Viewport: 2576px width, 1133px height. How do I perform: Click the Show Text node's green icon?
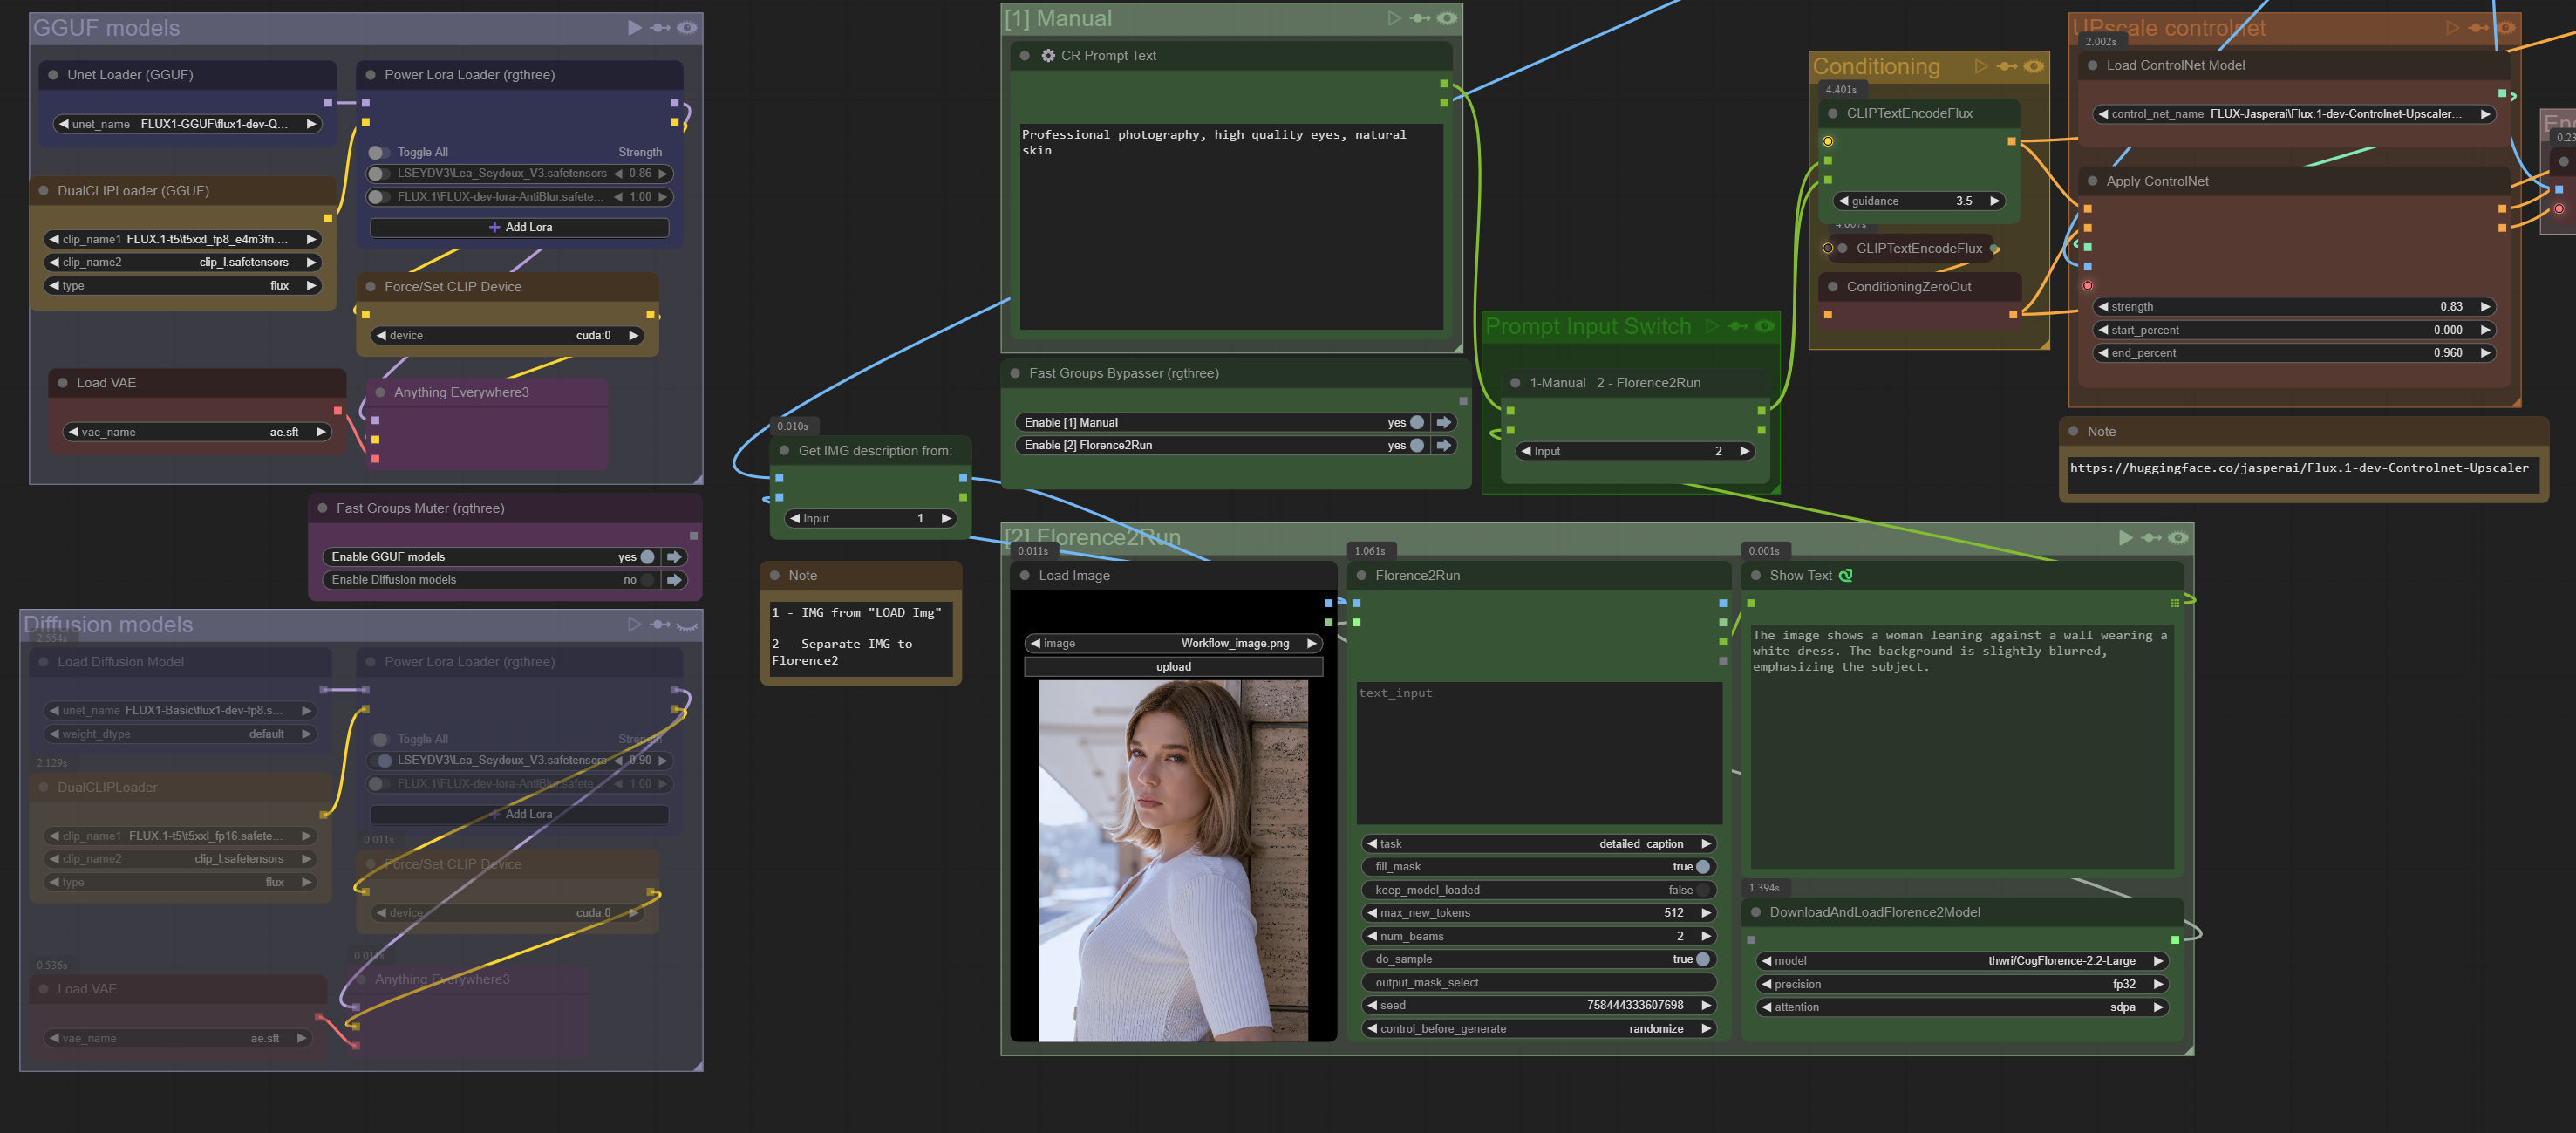1846,575
